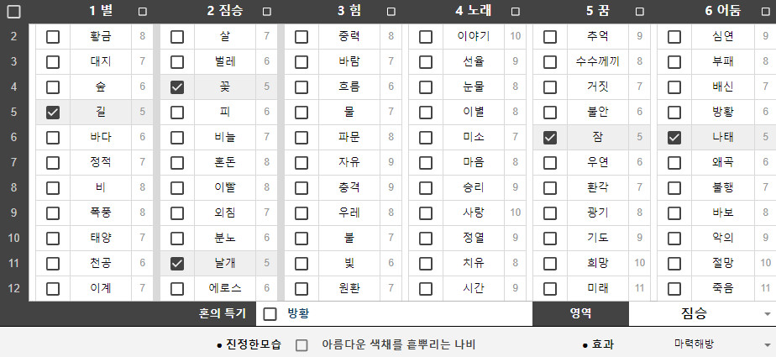
Task: Tick the 죽음 checkbox
Action: tap(674, 289)
